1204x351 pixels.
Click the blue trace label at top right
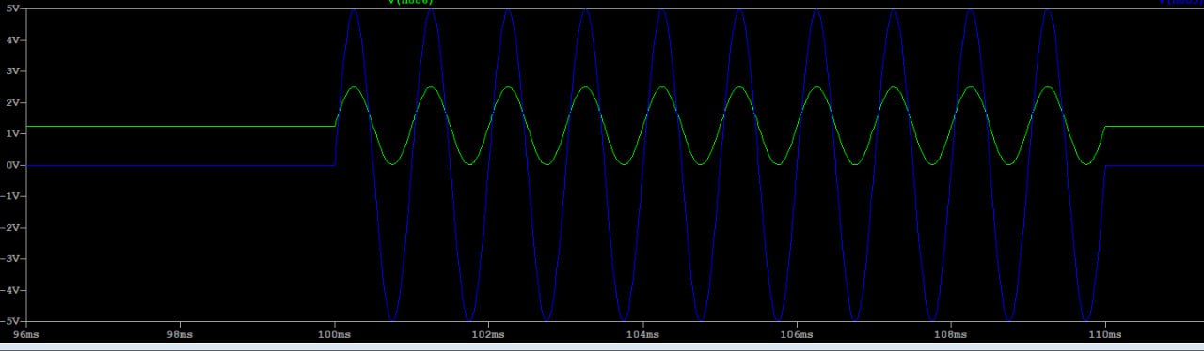[1181, 2]
